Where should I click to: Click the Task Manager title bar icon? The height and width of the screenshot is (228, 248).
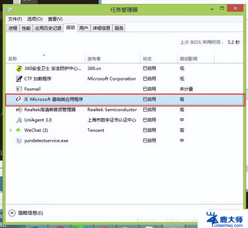click(9, 10)
